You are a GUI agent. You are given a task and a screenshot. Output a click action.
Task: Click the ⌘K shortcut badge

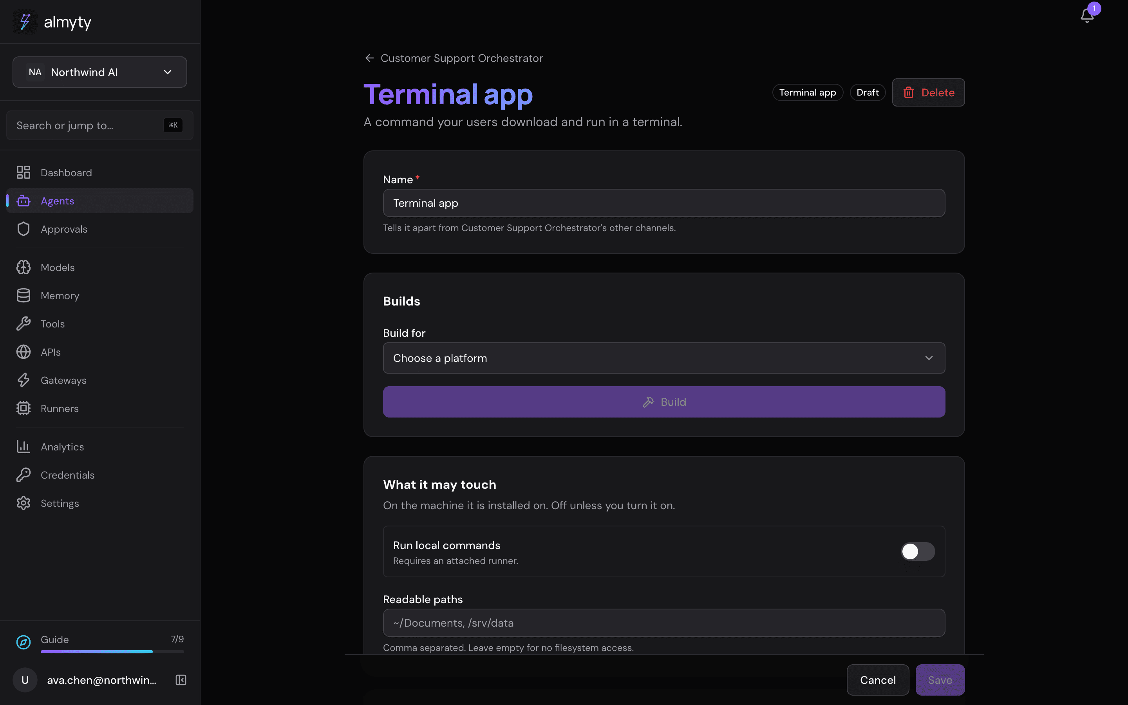coord(173,125)
